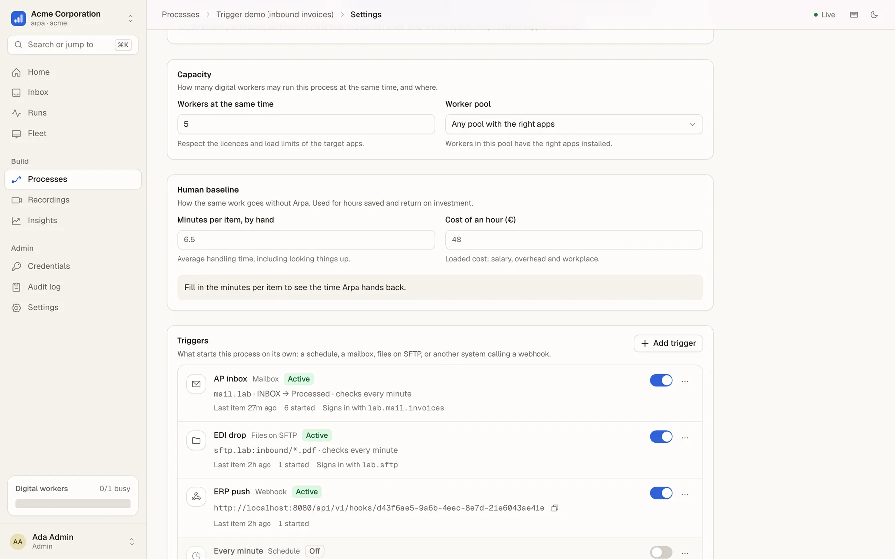Open more options for AP inbox trigger
The height and width of the screenshot is (559, 895).
685,381
